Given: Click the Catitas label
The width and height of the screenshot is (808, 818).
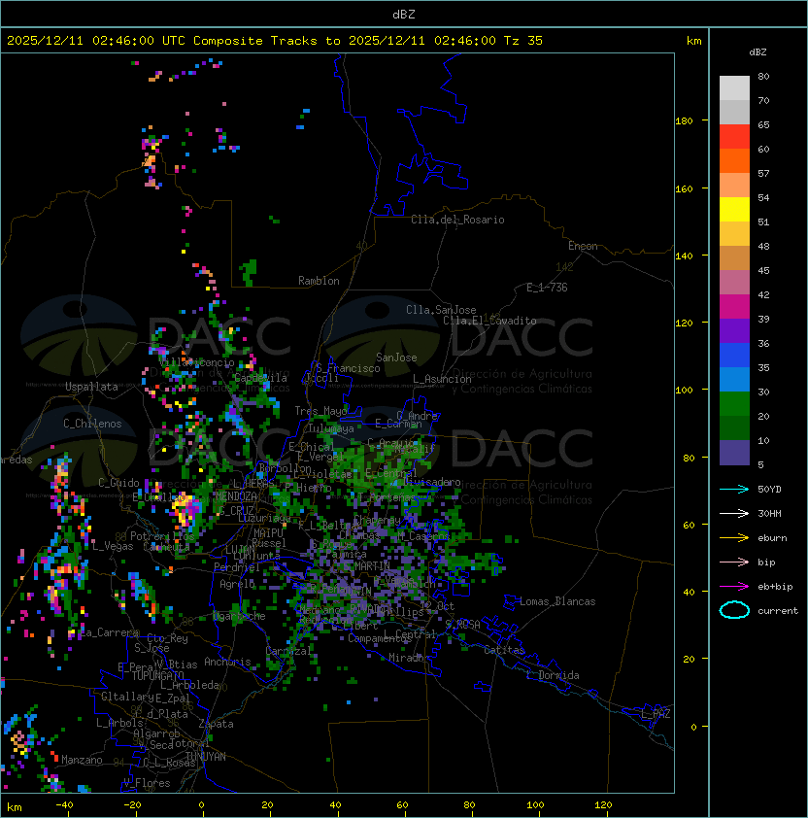Looking at the screenshot, I should tap(504, 650).
